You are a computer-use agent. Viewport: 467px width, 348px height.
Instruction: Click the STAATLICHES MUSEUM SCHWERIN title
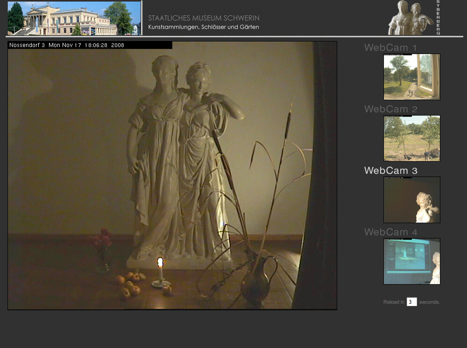204,18
